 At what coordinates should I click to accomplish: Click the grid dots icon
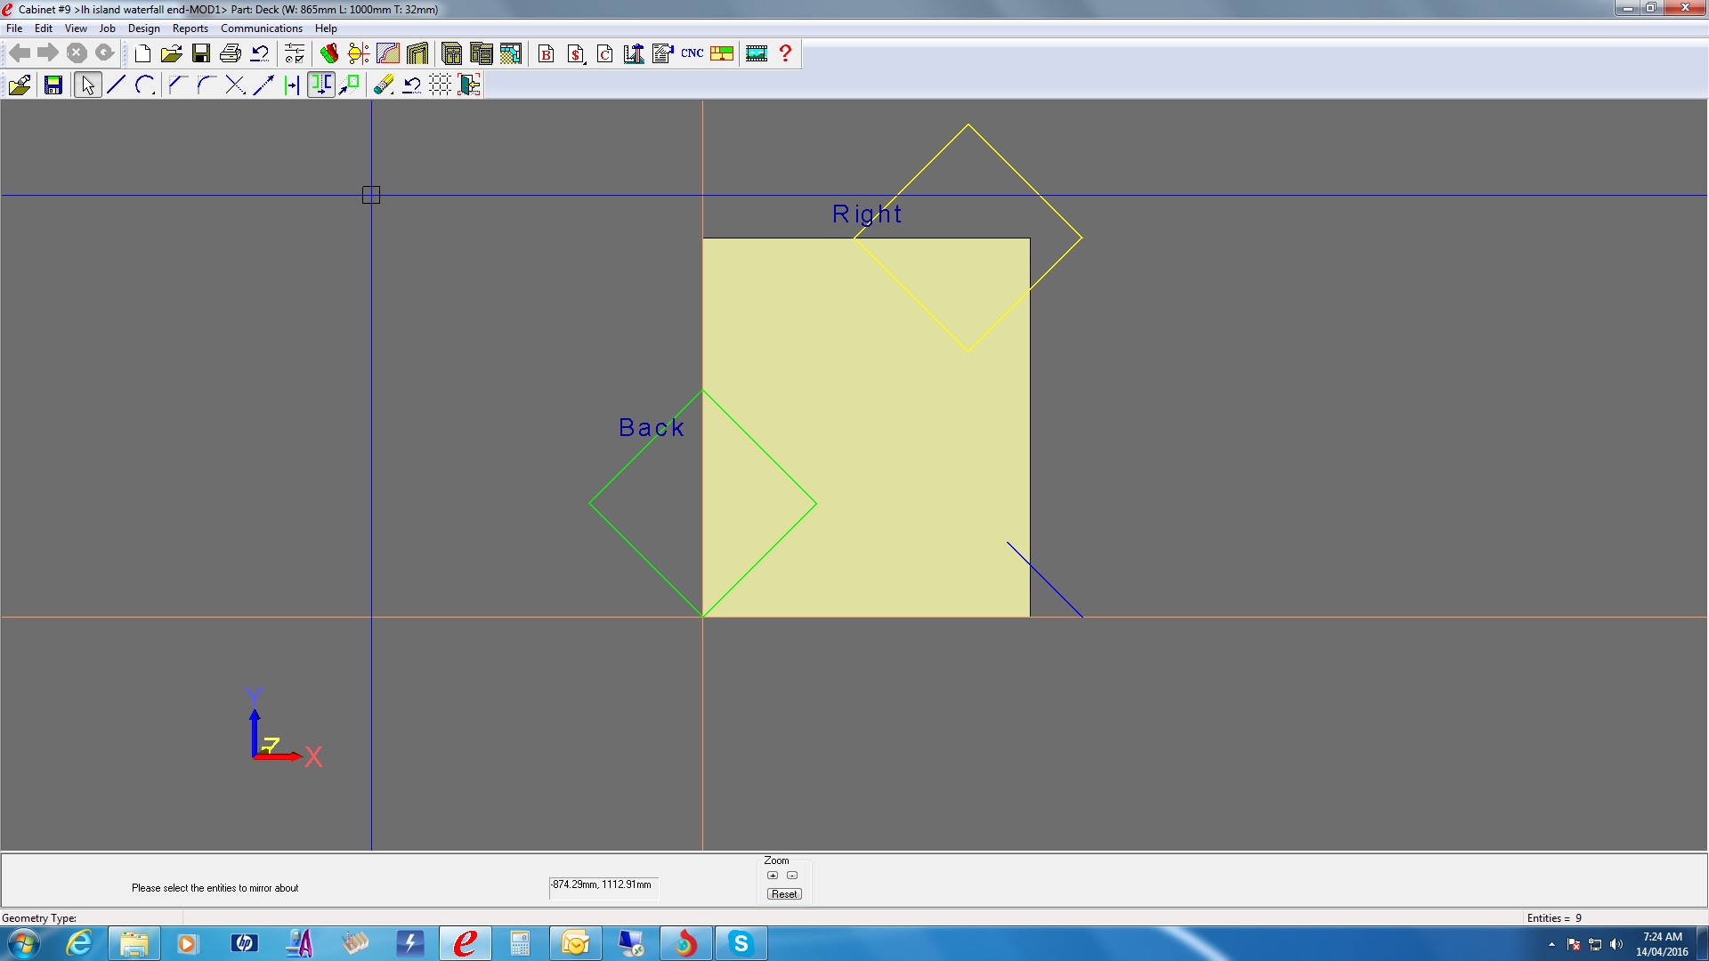440,85
